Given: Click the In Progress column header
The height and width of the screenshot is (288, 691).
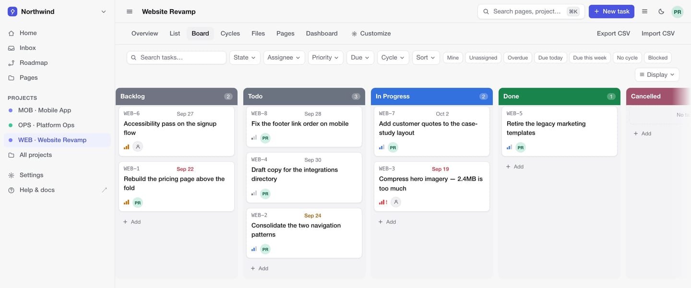Looking at the screenshot, I should tap(432, 96).
